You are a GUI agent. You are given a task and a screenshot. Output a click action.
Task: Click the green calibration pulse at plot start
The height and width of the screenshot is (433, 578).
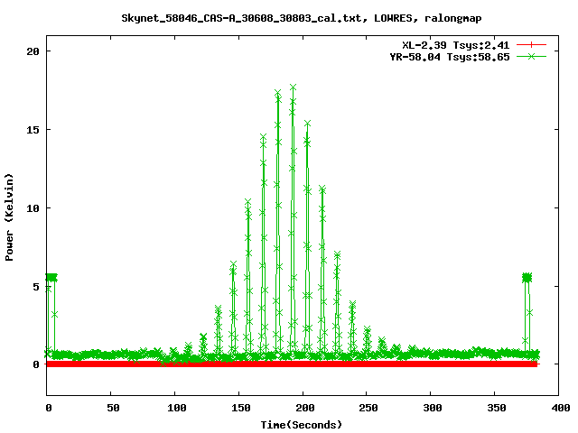point(51,277)
